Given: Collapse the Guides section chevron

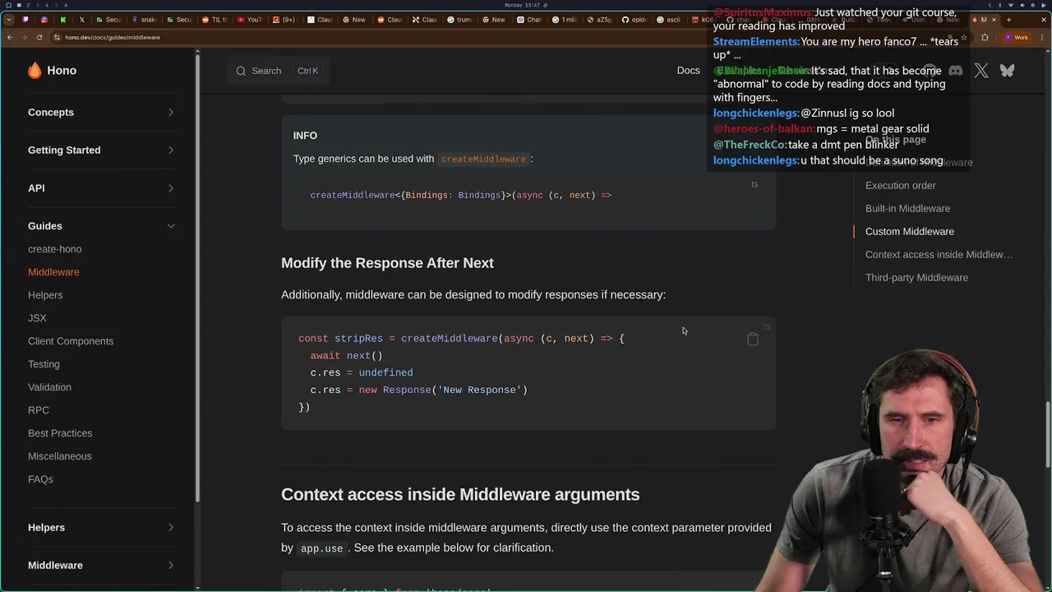Looking at the screenshot, I should (x=171, y=226).
